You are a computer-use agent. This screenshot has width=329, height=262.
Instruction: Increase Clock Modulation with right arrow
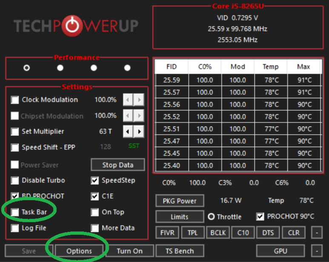(139, 100)
